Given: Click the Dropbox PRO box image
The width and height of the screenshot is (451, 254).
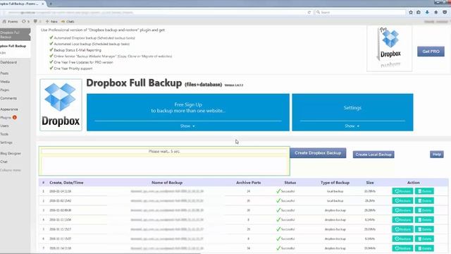Looking at the screenshot, I should tap(389, 48).
